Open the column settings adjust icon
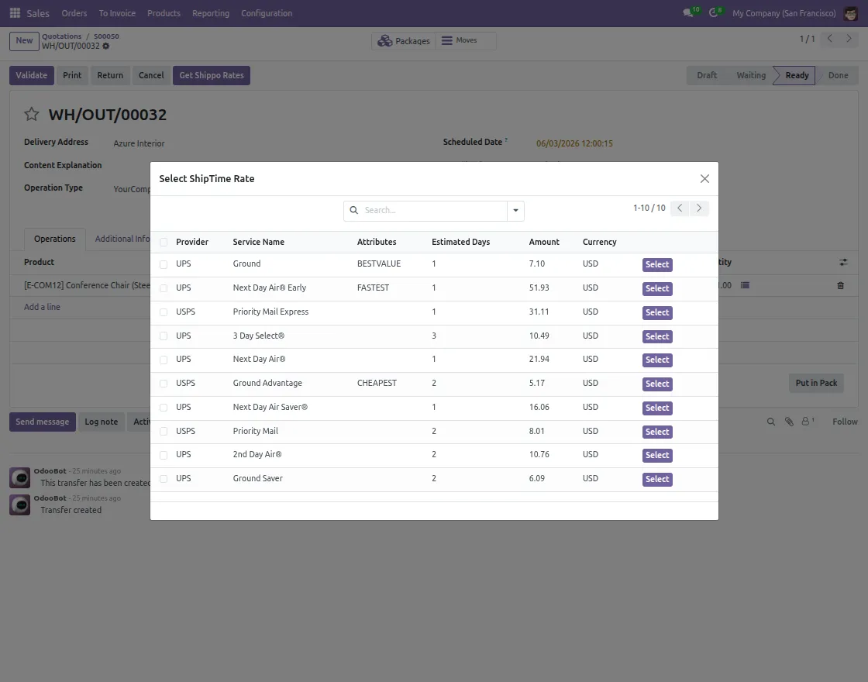Image resolution: width=868 pixels, height=682 pixels. [x=843, y=263]
